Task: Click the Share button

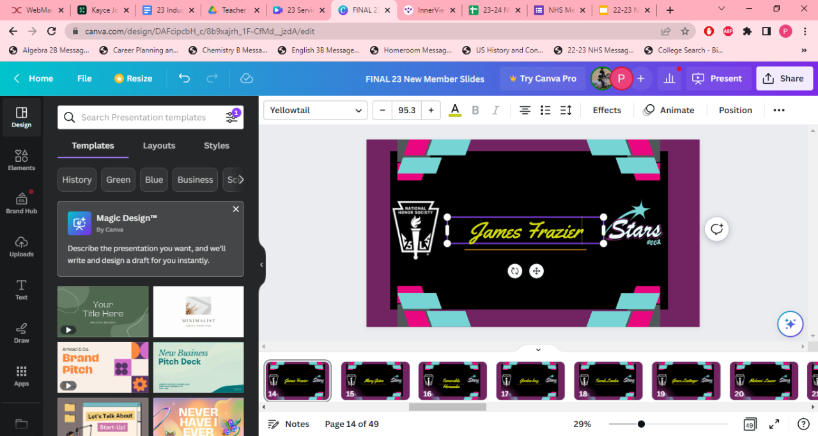Action: point(784,79)
